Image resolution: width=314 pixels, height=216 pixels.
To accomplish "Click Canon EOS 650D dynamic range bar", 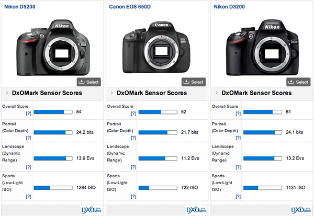I will tap(158, 158).
